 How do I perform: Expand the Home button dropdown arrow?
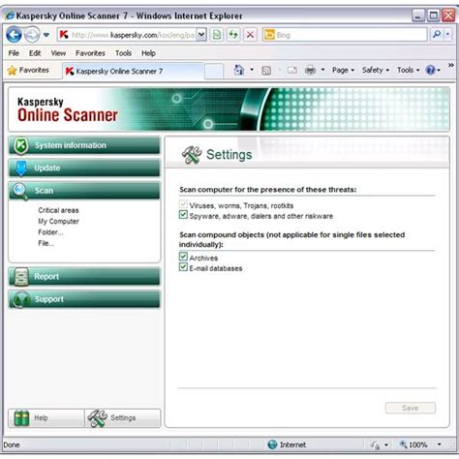point(252,70)
